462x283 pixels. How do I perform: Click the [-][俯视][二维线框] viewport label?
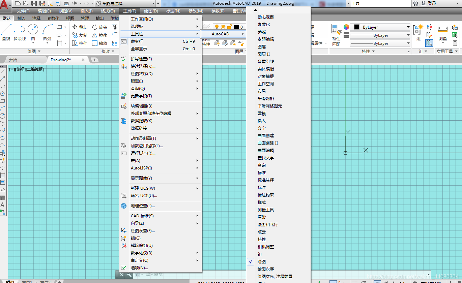pyautogui.click(x=27, y=69)
